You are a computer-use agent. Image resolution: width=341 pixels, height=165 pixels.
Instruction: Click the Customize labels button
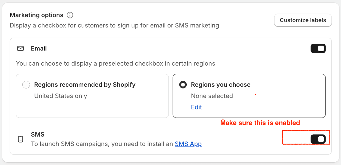[x=303, y=20]
